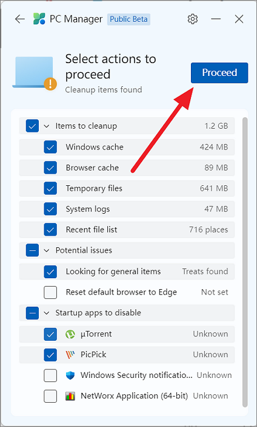Image resolution: width=257 pixels, height=427 pixels.
Task: Click the NetWorx Application icon
Action: (70, 396)
